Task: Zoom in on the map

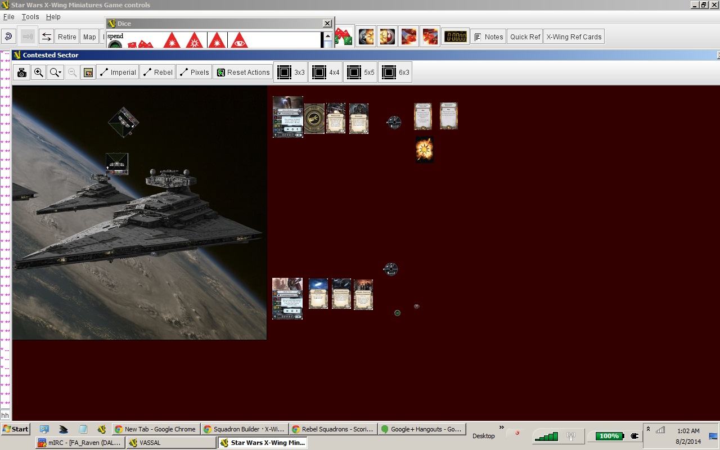Action: point(38,73)
